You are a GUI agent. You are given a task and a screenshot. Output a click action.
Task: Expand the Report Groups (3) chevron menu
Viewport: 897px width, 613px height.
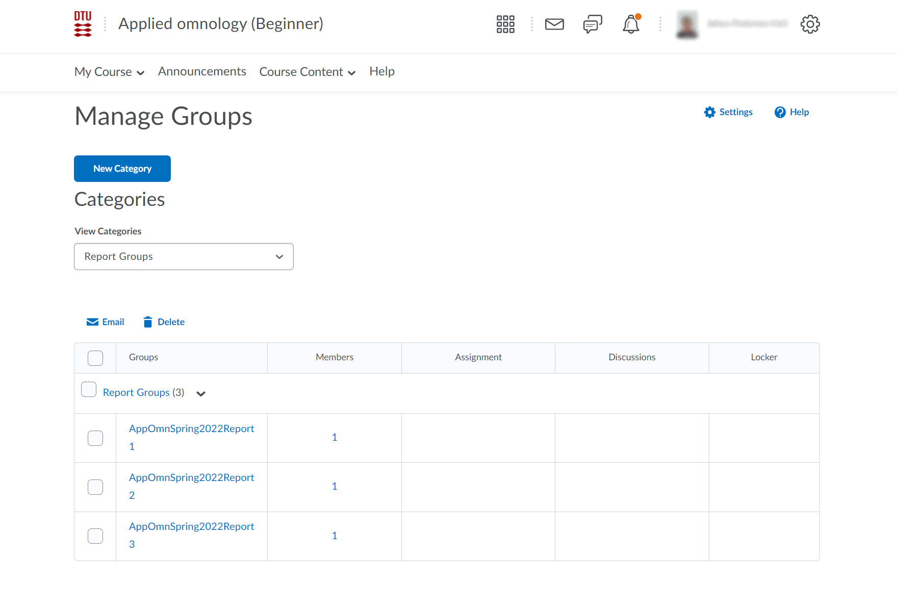point(201,393)
